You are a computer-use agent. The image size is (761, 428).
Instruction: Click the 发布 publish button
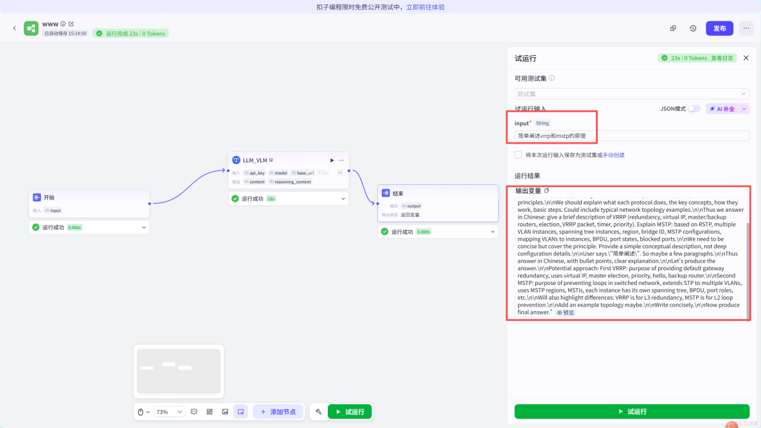(x=719, y=28)
